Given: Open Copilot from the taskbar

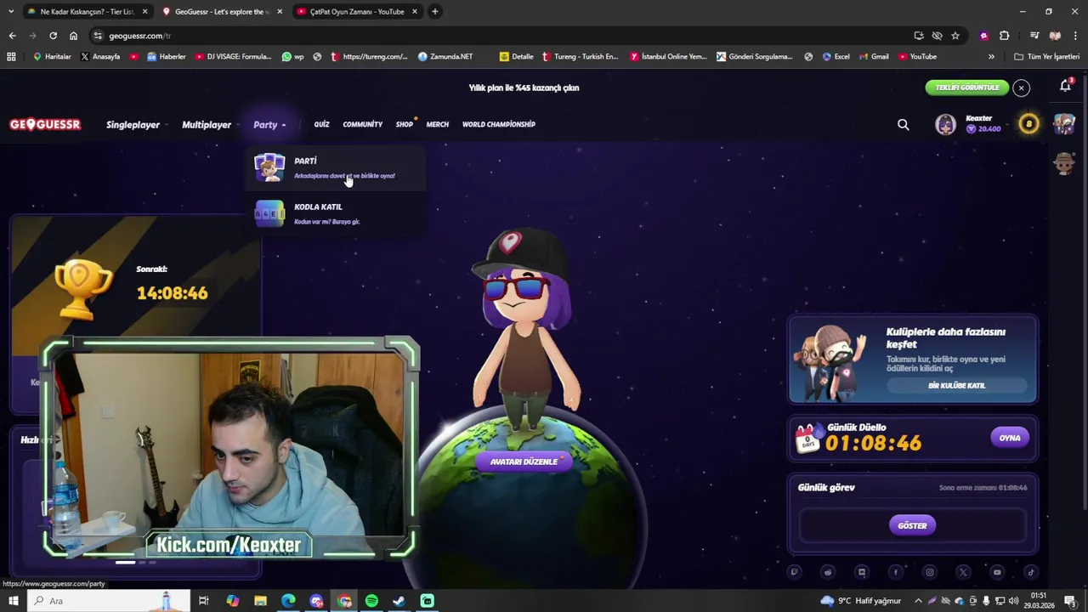Looking at the screenshot, I should 232,601.
